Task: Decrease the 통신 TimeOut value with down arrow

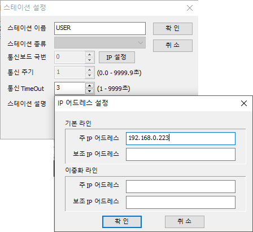Action: [89, 91]
